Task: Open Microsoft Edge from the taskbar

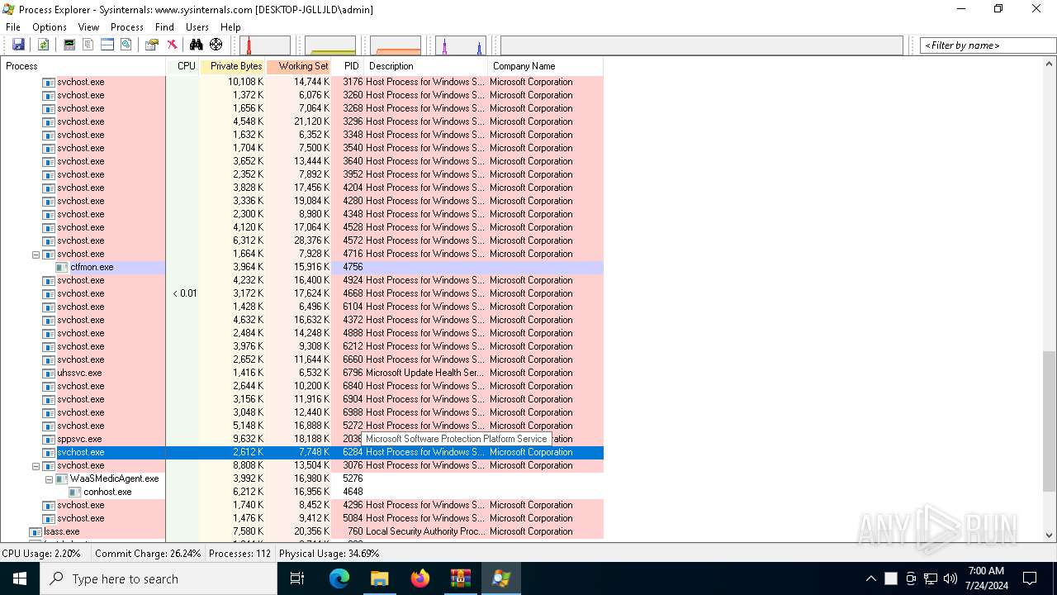Action: coord(339,578)
